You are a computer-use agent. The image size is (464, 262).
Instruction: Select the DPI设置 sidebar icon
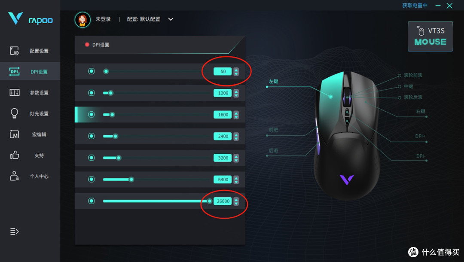coord(14,72)
